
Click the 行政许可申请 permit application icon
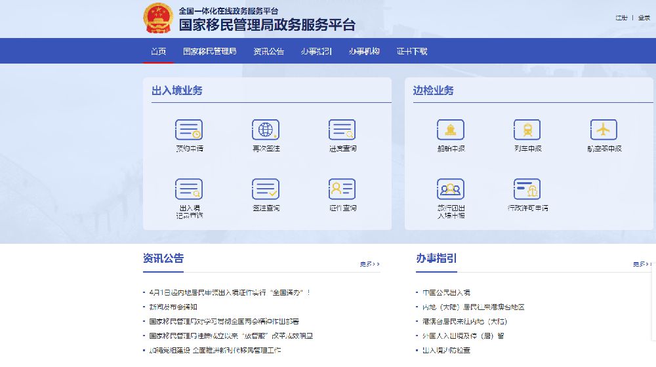click(527, 189)
